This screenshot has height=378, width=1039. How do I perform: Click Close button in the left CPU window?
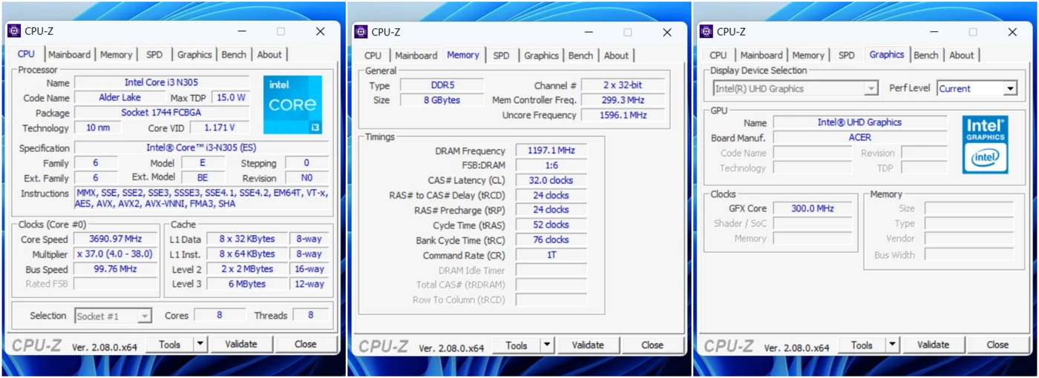[306, 344]
